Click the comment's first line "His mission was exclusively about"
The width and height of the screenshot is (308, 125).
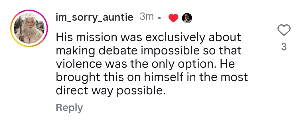click(149, 37)
